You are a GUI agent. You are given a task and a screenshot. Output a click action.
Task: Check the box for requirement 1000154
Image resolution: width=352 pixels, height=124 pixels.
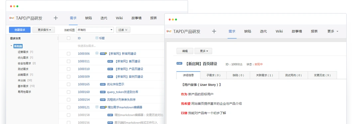[68, 99]
